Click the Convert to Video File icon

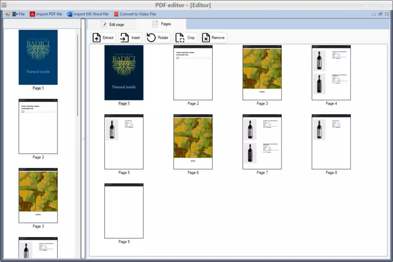[116, 14]
